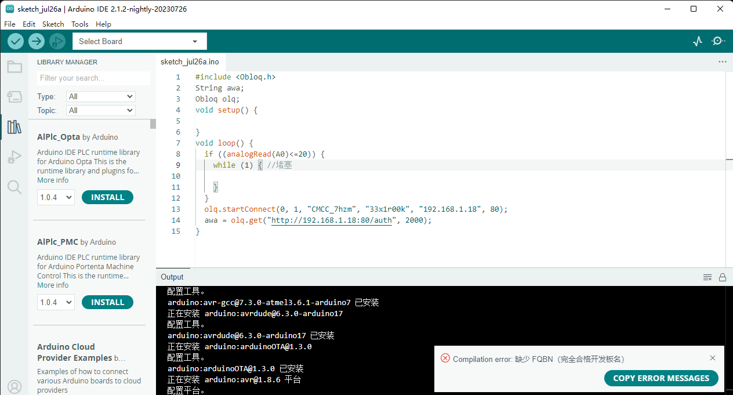Open the Serial Plotter icon
Screen dimensions: 733x395
pos(698,41)
